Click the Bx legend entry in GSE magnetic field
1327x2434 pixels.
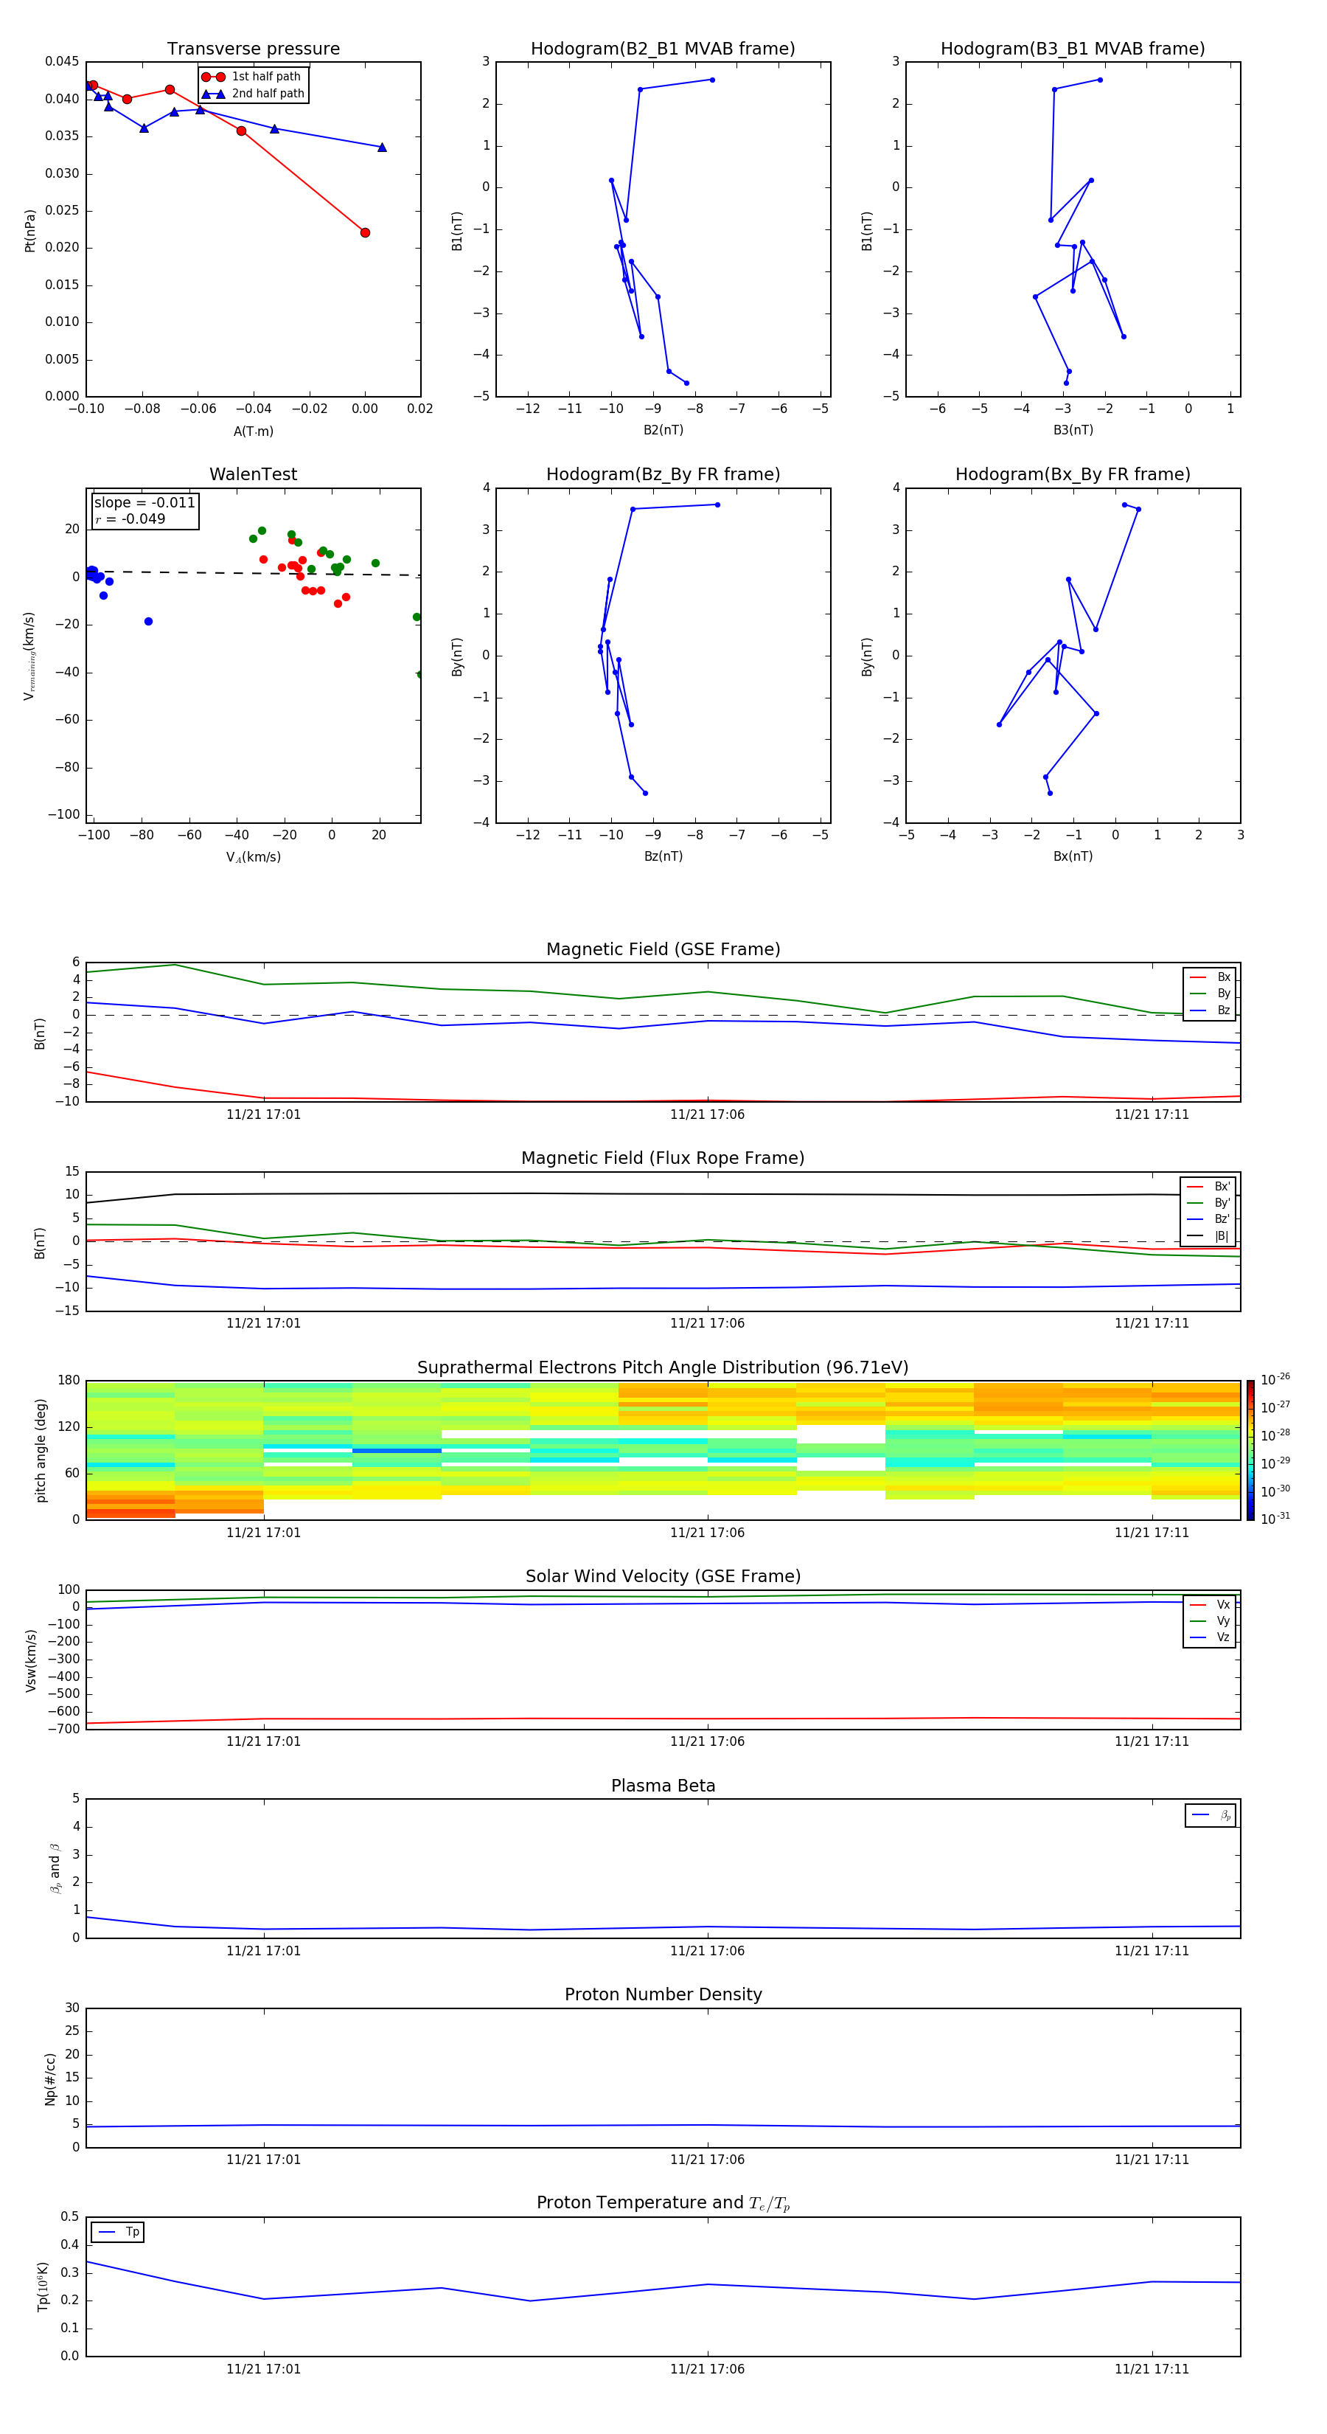[x=1210, y=977]
